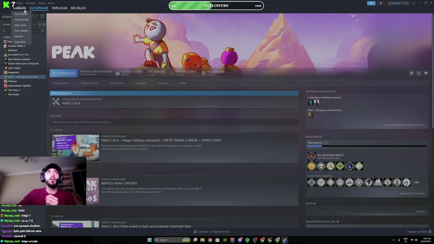Click the Steam taskbar icon
This screenshot has width=434, height=244.
point(284,240)
